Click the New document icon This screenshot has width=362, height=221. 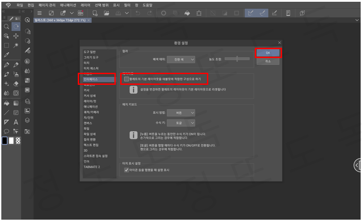(95, 13)
